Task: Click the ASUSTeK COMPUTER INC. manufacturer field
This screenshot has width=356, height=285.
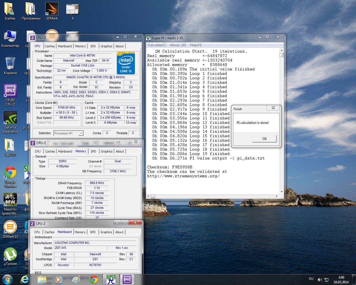Action: tap(95, 243)
